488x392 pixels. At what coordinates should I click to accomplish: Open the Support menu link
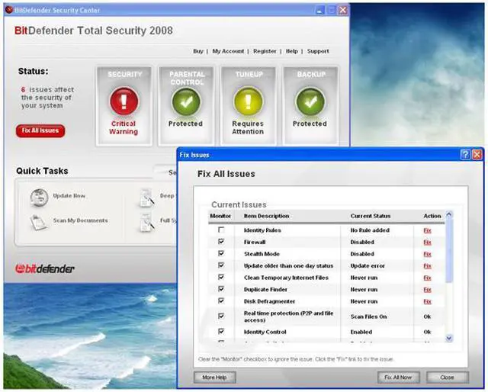(x=318, y=51)
